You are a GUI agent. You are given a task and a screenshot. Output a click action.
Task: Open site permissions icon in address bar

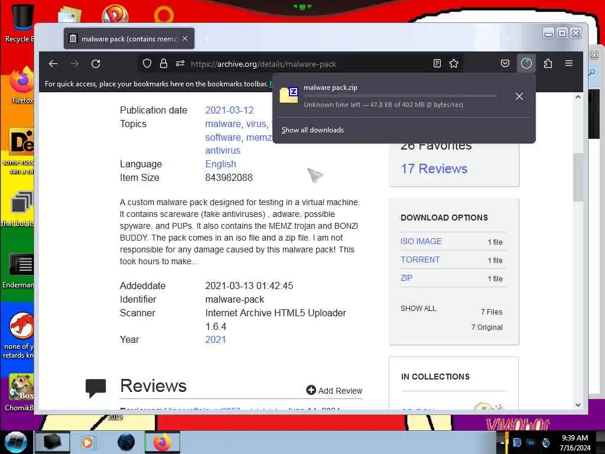click(x=180, y=64)
